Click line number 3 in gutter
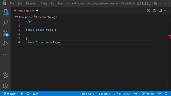 point(19,30)
